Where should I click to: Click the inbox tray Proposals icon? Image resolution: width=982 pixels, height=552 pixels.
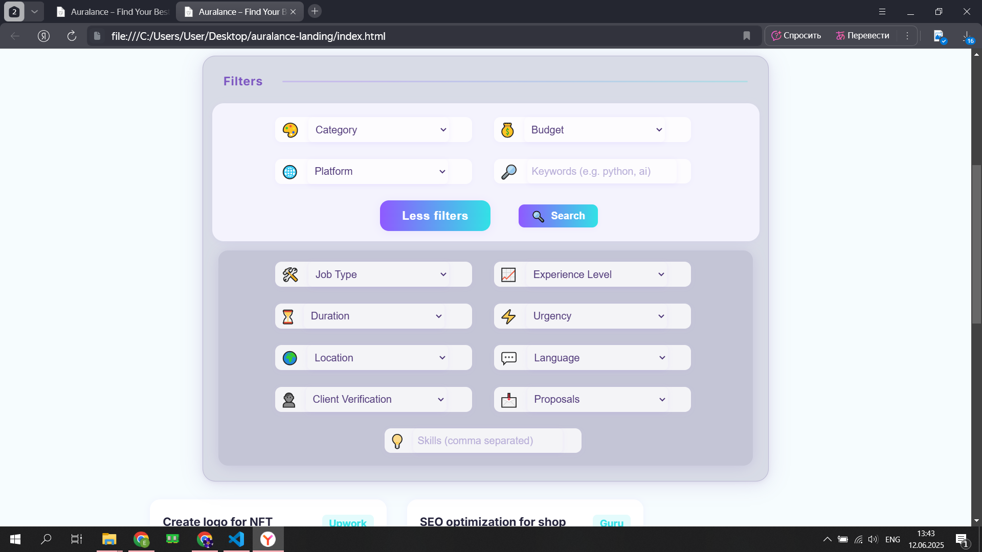509,400
